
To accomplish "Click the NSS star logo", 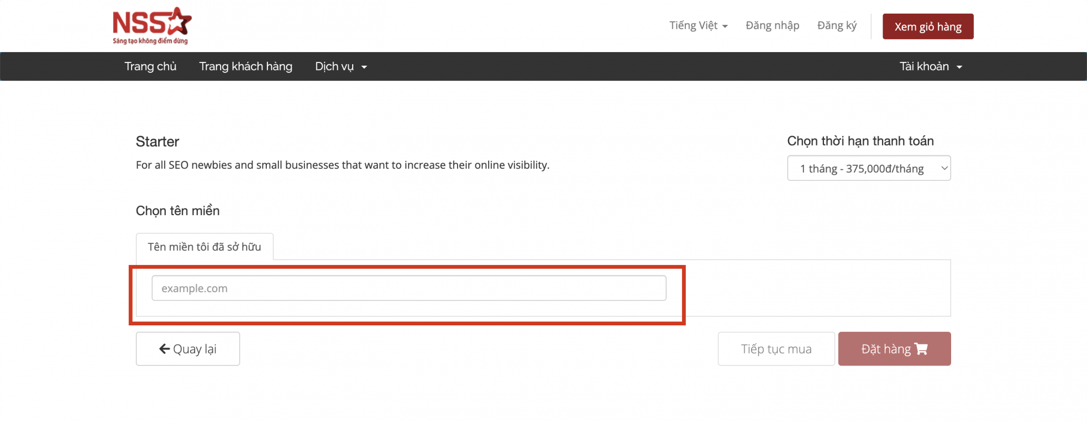I will click(152, 22).
